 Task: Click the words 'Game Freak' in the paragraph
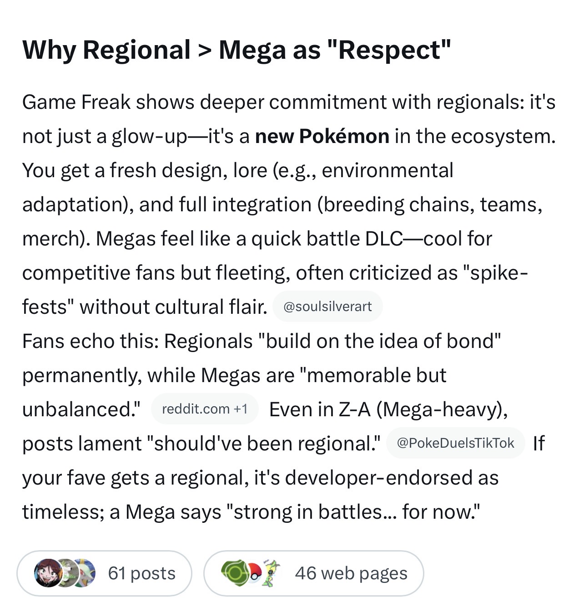pyautogui.click(x=76, y=102)
